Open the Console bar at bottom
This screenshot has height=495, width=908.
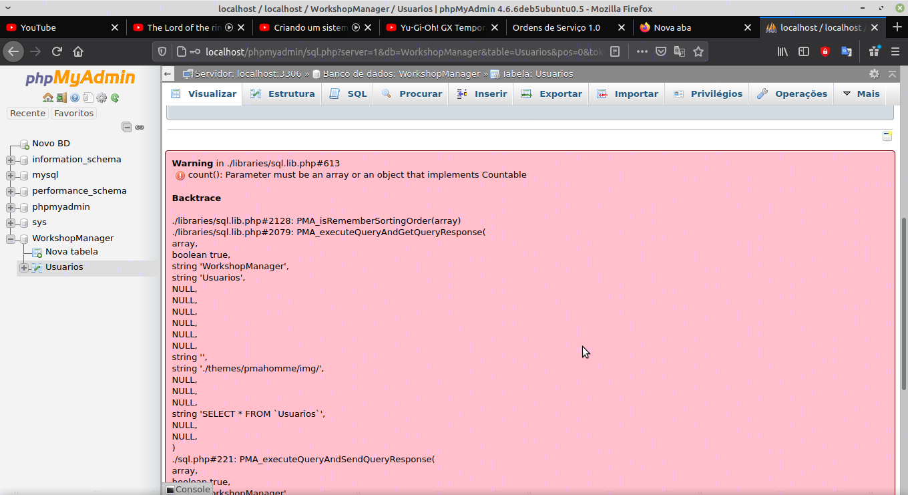188,490
